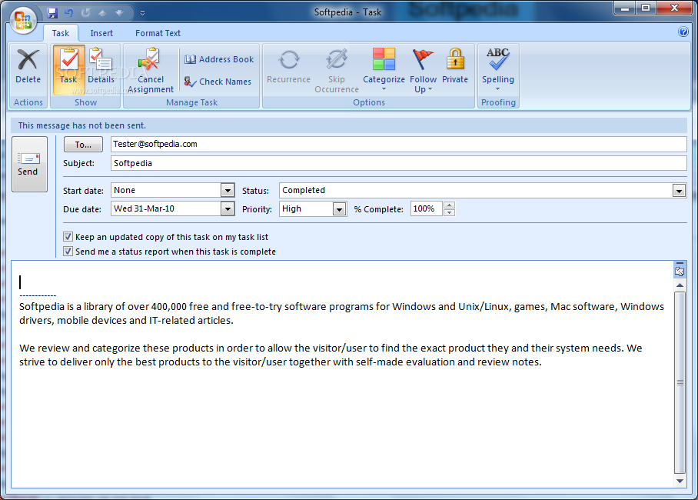
Task: Uncheck Send me a status report
Action: [68, 252]
